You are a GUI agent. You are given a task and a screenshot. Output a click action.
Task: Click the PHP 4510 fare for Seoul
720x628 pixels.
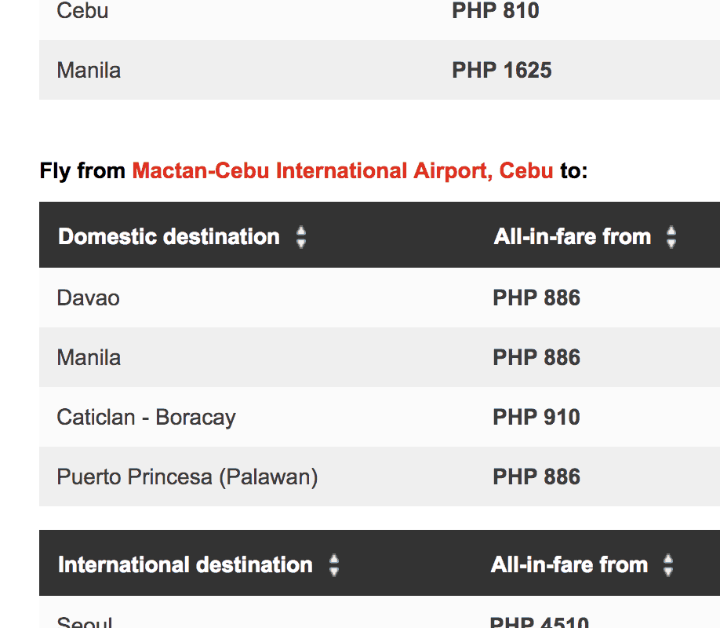tap(539, 622)
